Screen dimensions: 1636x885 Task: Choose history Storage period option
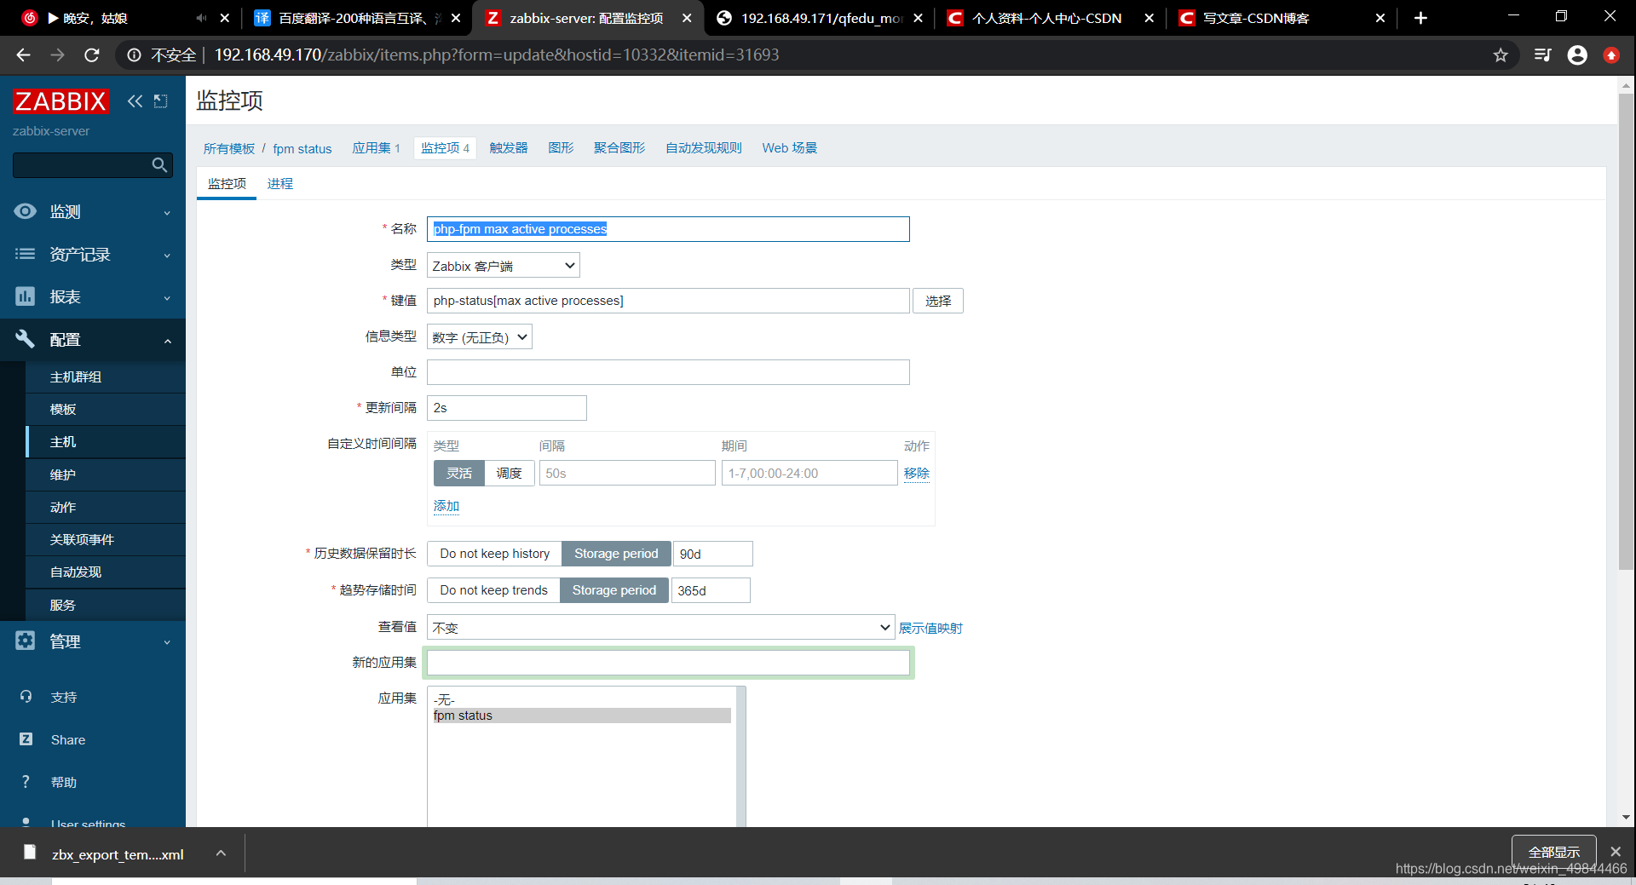click(616, 554)
